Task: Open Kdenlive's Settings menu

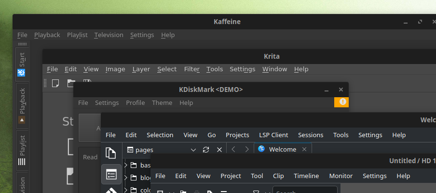Action: pos(375,176)
